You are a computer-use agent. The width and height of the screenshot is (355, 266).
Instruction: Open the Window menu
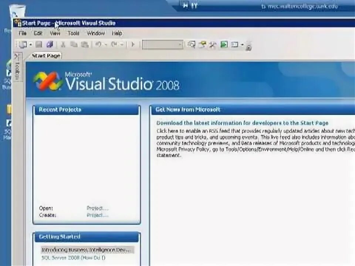pyautogui.click(x=96, y=33)
